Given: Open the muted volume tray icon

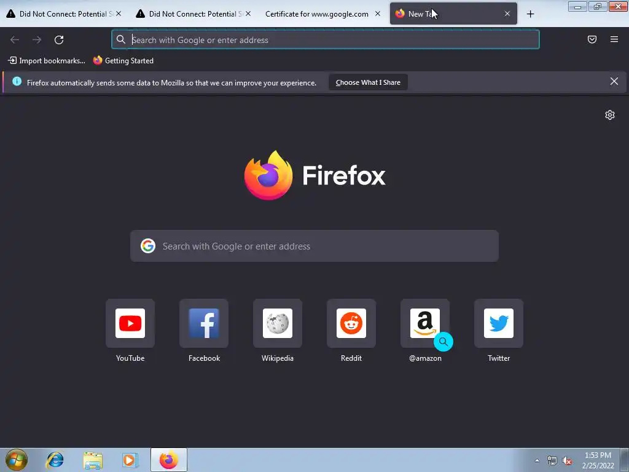Looking at the screenshot, I should [x=567, y=460].
